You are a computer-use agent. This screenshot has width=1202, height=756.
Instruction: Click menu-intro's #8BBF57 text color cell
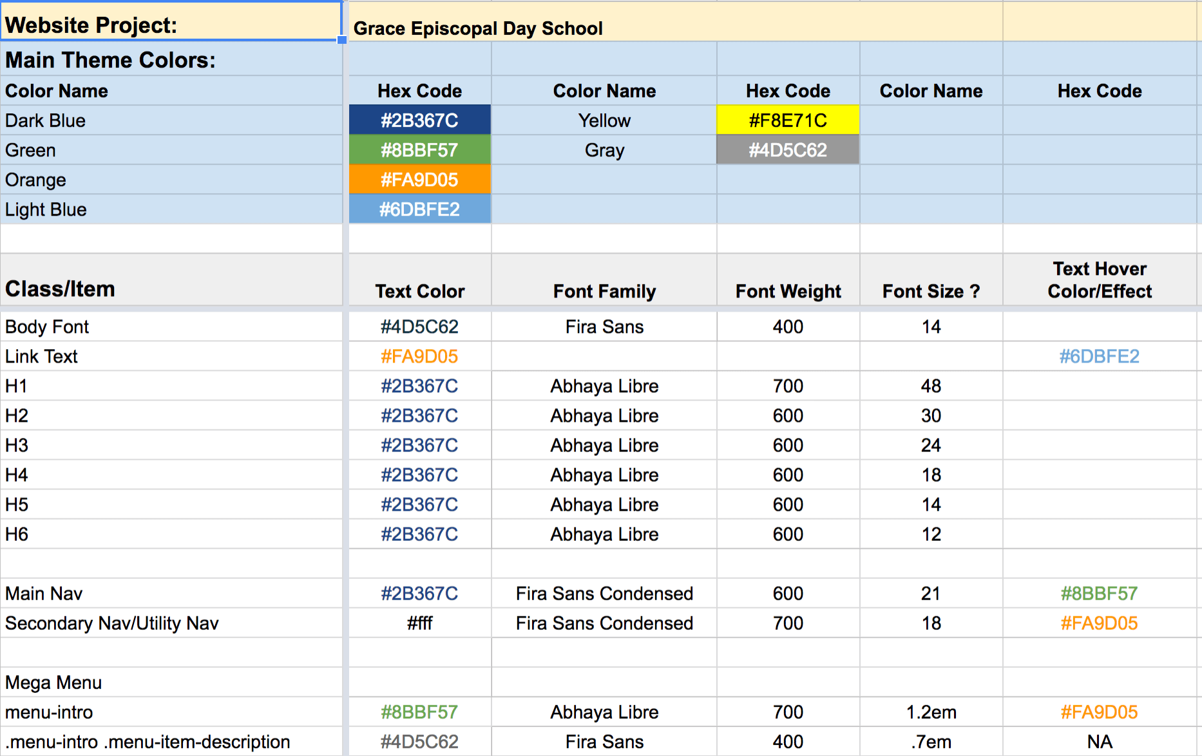pyautogui.click(x=419, y=712)
